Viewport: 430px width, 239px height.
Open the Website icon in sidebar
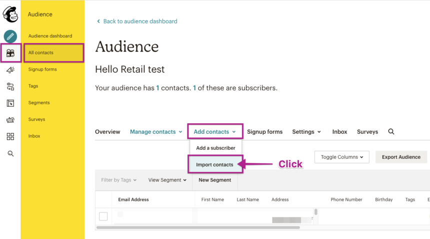[x=10, y=103]
